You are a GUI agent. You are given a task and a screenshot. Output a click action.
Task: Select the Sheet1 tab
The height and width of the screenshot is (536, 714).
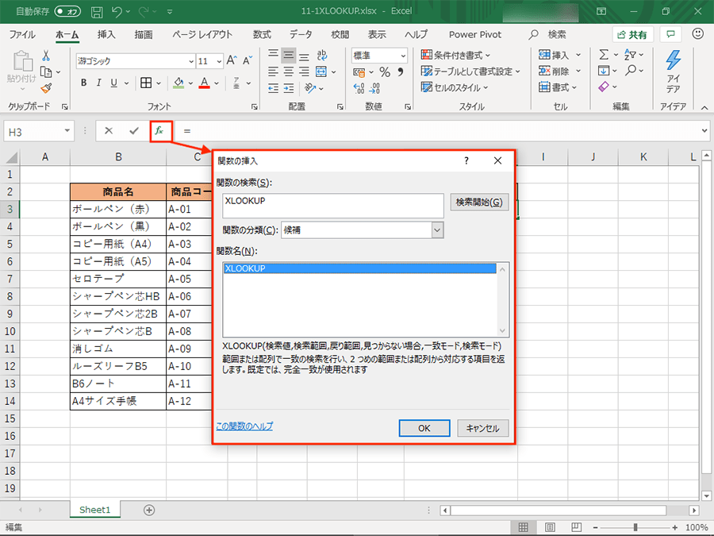94,510
